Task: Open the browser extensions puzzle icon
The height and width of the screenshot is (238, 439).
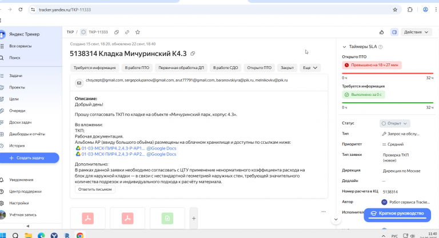Action: 410,10
